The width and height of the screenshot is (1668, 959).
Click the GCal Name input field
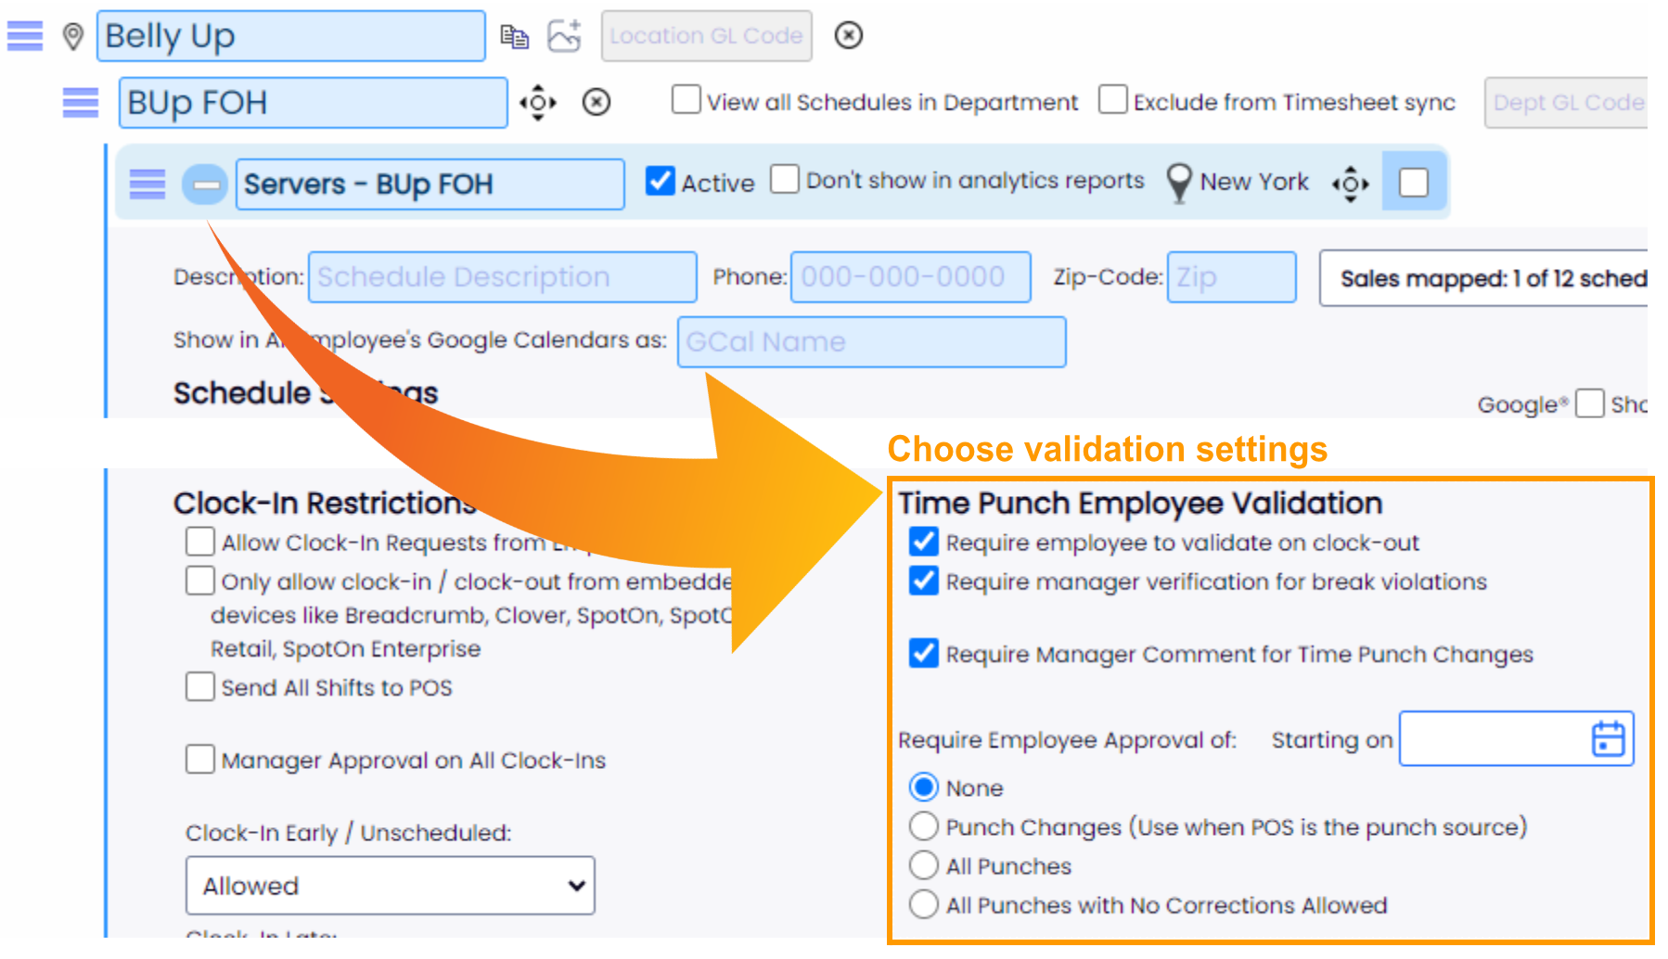[871, 342]
